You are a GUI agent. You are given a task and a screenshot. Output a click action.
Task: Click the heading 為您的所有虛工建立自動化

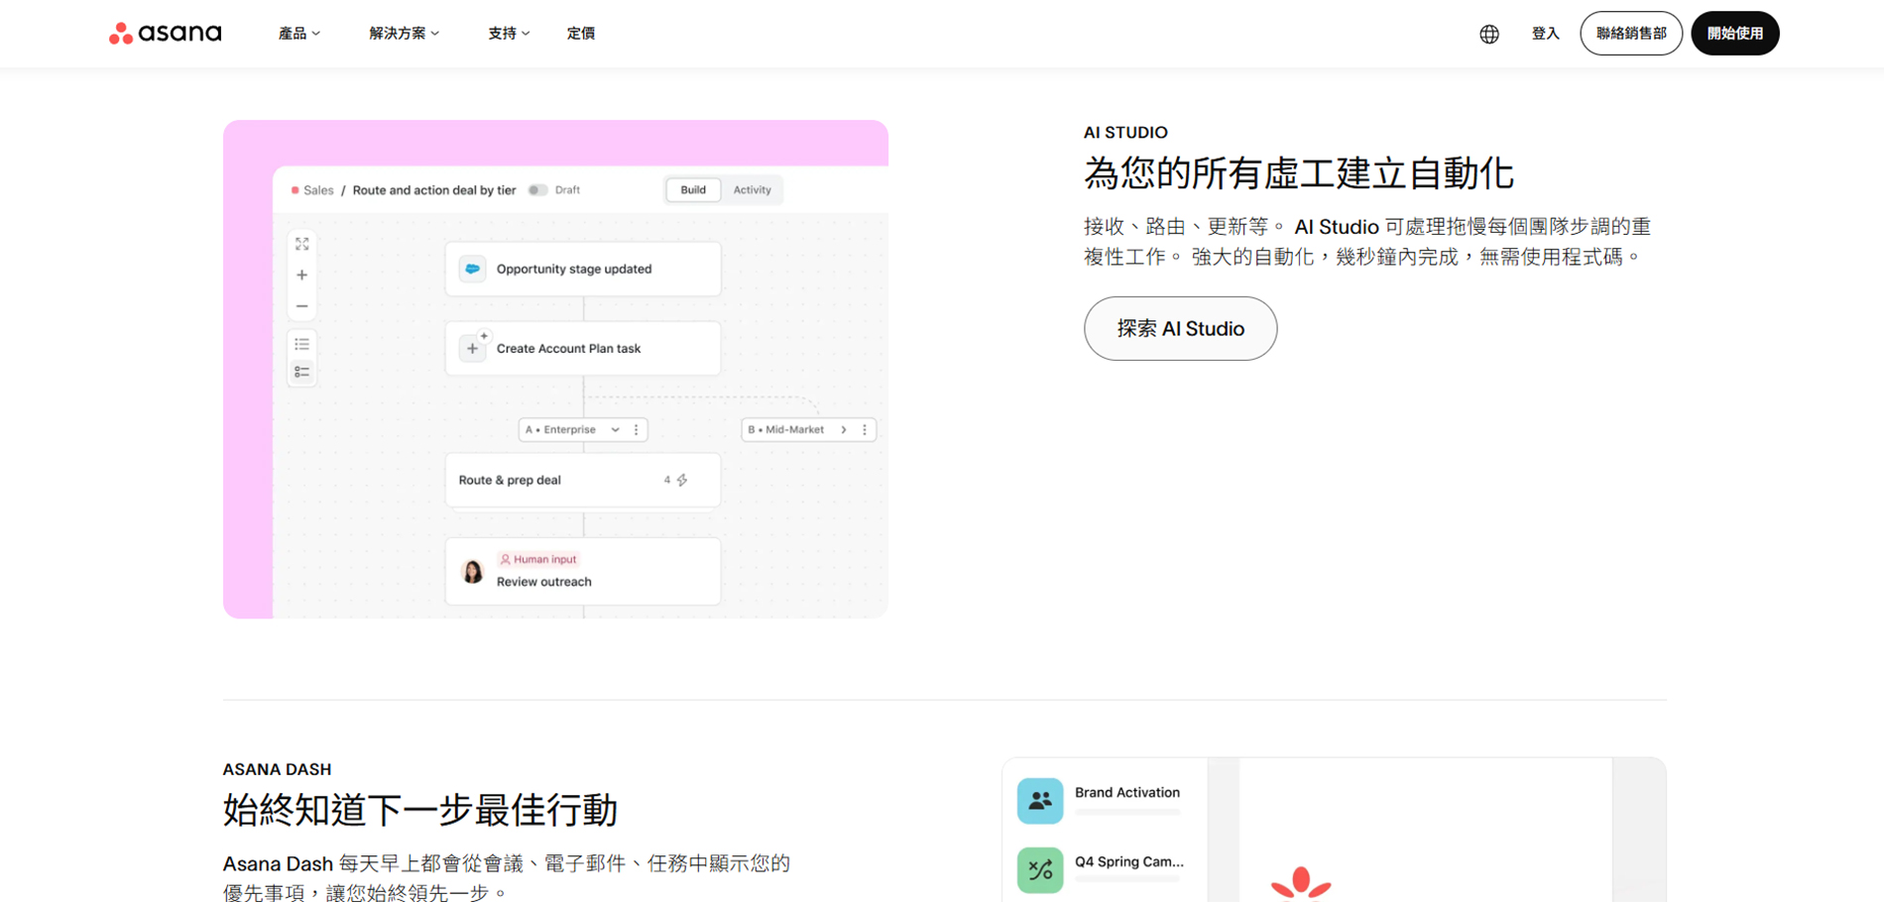coord(1299,173)
